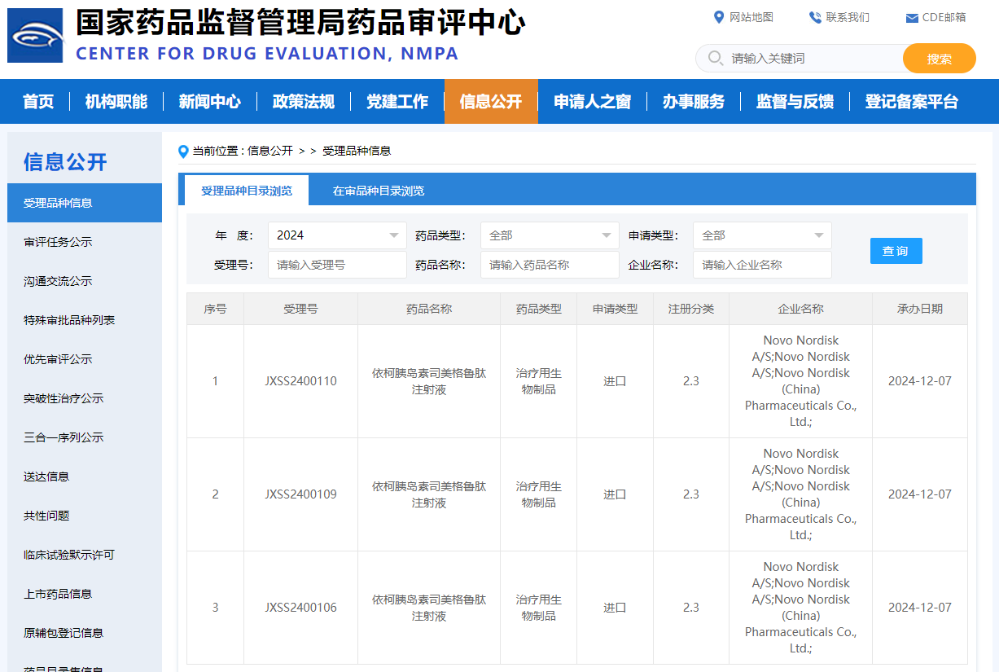Viewport: 999px width, 672px height.
Task: Select 优先审评公示 in the sidebar
Action: [85, 359]
